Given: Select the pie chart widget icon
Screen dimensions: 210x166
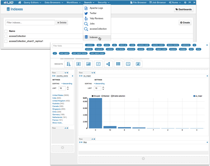Looking at the screenshot, I should 79,64.
